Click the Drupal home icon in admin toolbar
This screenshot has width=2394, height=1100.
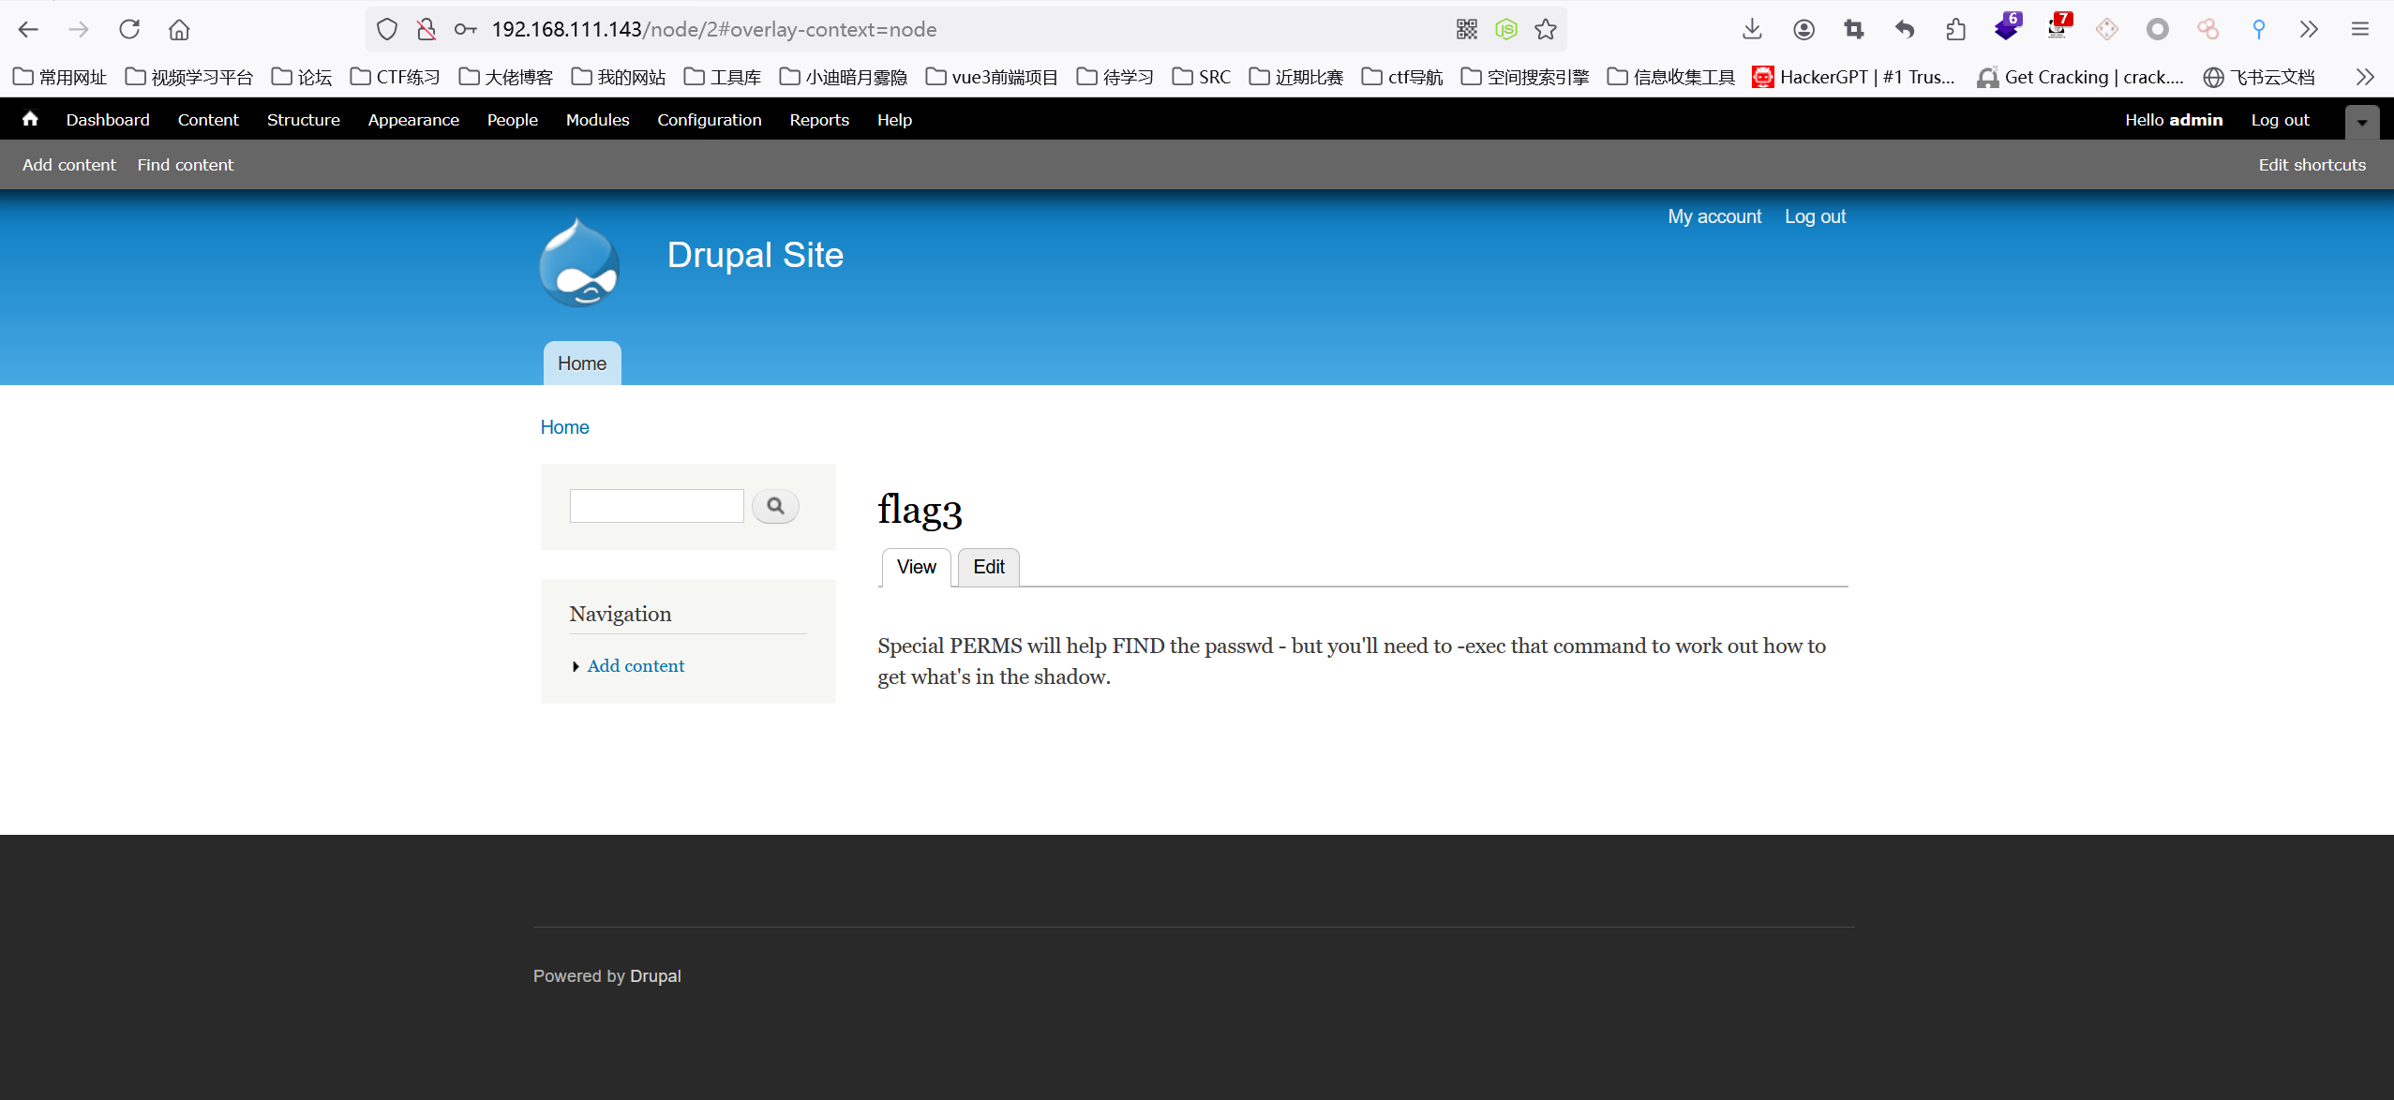coord(30,119)
